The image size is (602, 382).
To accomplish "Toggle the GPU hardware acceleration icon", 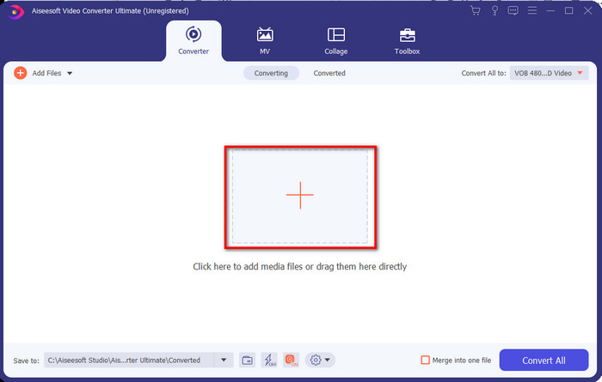I will pyautogui.click(x=291, y=361).
